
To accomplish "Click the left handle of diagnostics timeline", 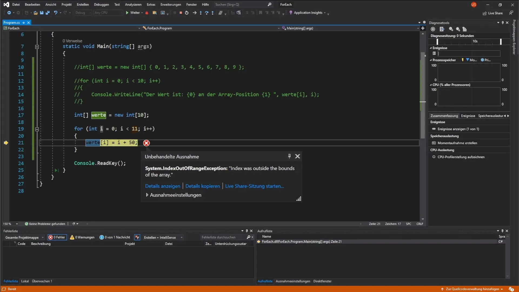I will (437, 42).
